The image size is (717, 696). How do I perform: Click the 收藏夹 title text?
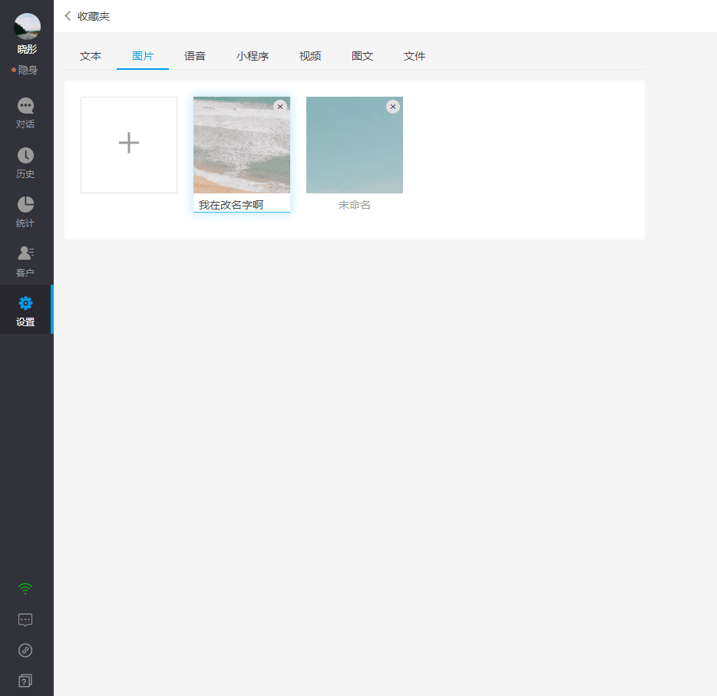pos(94,16)
